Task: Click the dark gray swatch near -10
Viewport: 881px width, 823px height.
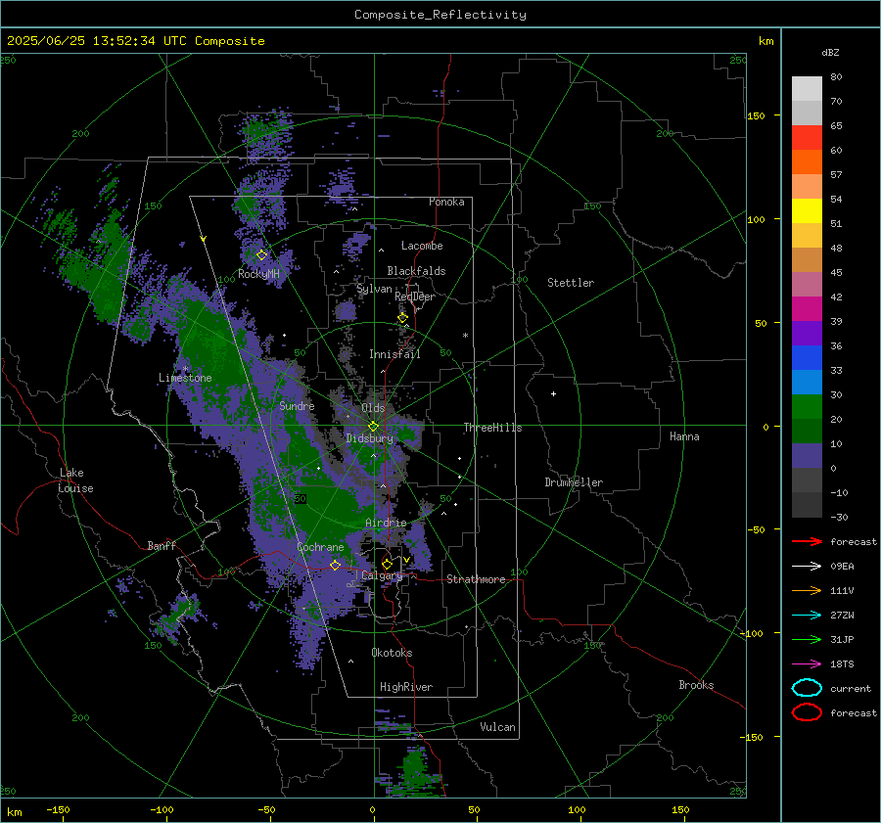Action: pos(807,504)
